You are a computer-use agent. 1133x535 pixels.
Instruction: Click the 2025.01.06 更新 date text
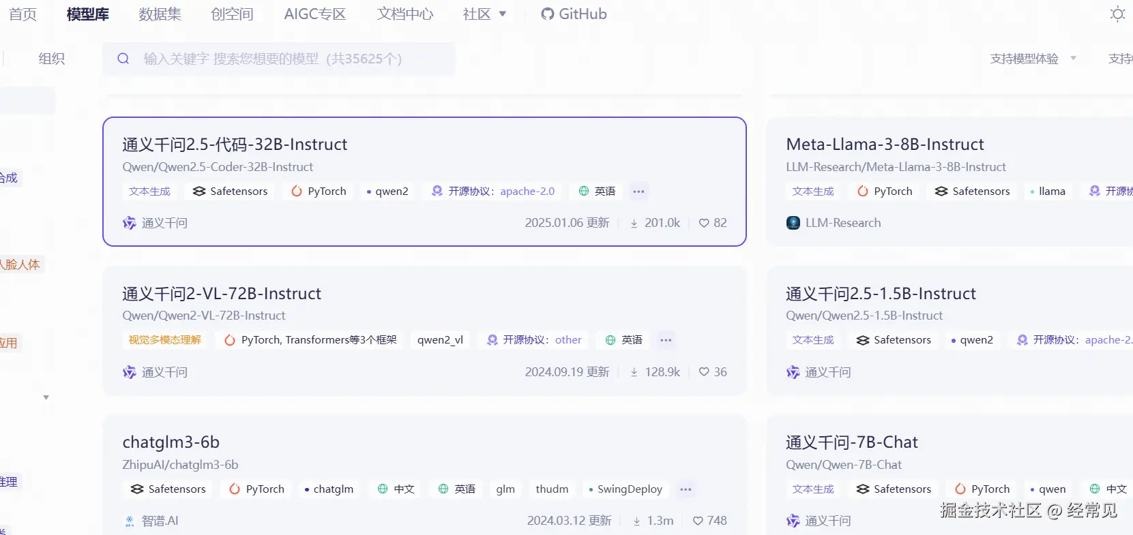567,223
